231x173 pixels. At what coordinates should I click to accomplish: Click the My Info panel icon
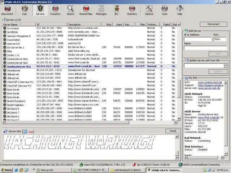pos(187,78)
